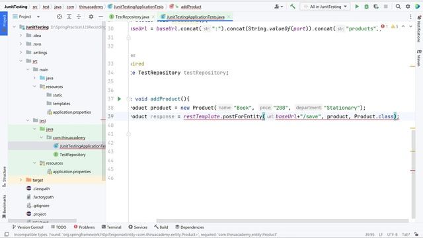
Task: Expand the main java folder
Action: click(x=34, y=78)
